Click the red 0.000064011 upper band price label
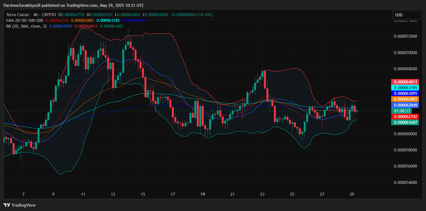 tap(405, 82)
